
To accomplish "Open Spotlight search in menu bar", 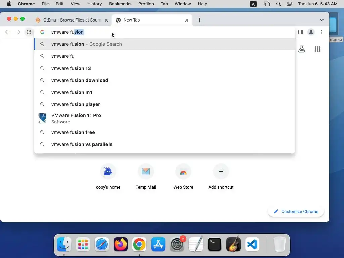I will click(x=278, y=4).
